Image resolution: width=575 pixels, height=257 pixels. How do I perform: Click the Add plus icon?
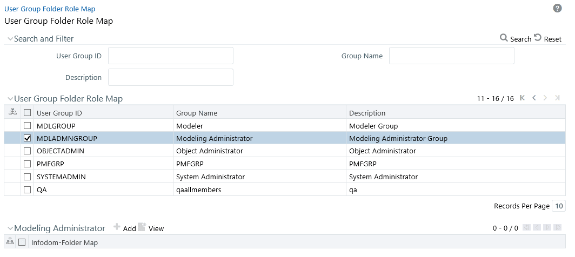[x=117, y=227]
